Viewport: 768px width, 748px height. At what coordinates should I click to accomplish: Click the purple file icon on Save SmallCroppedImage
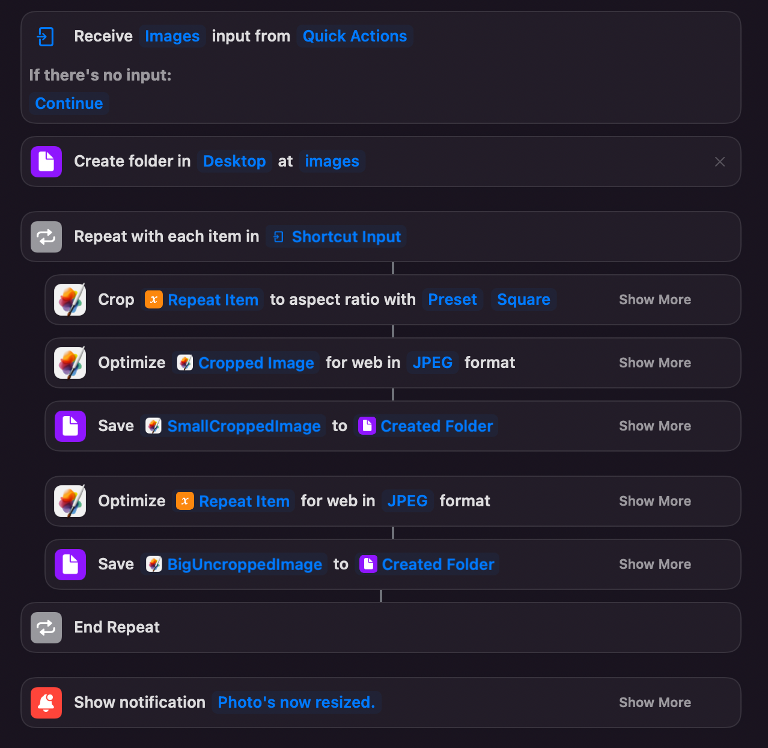tap(70, 426)
